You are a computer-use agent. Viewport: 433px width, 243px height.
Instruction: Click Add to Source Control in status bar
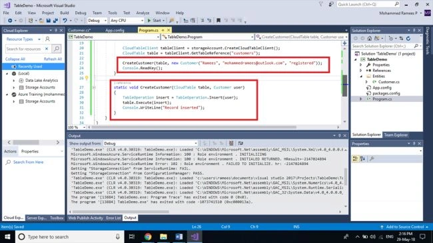(404, 227)
